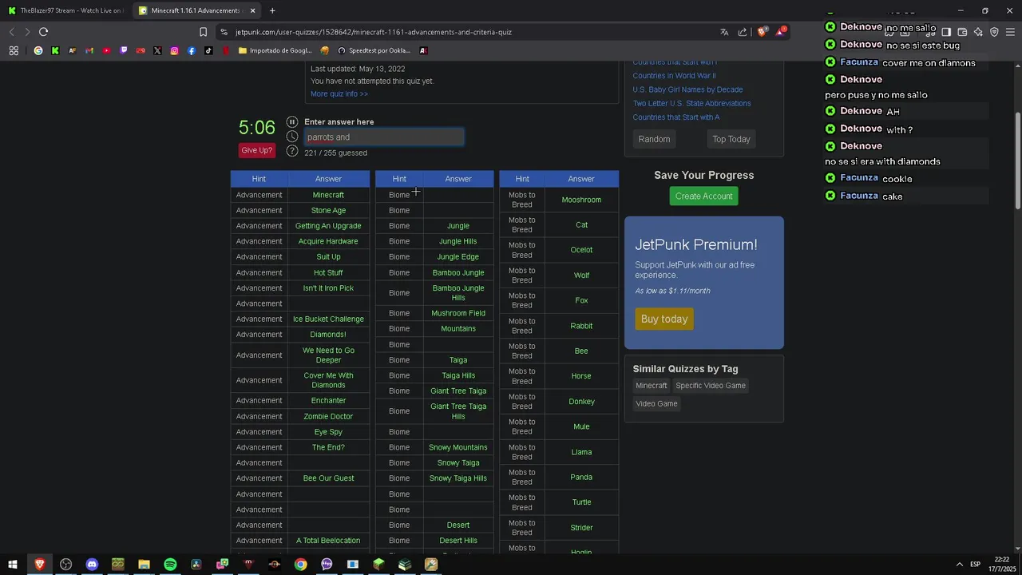Open Gmail bookmark icon
Image resolution: width=1022 pixels, height=575 pixels.
(x=89, y=50)
